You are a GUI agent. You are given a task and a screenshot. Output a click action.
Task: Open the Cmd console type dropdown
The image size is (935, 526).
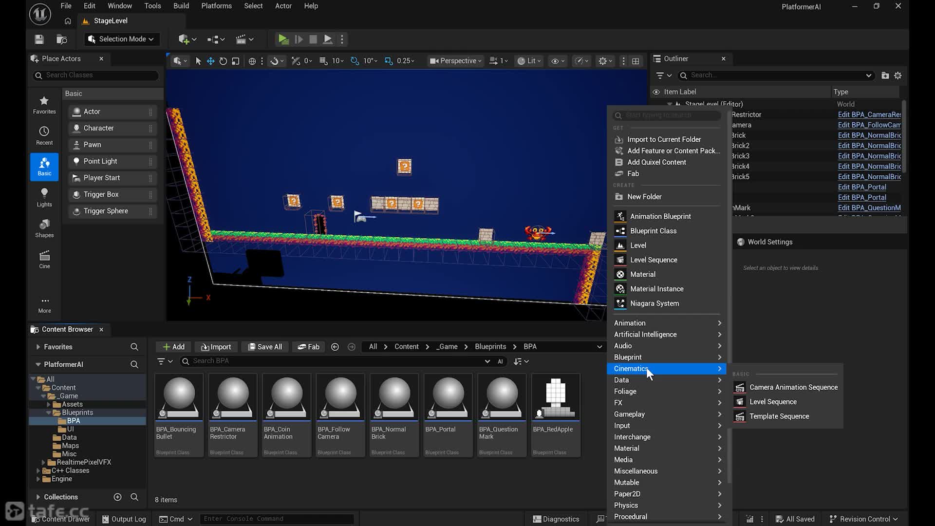coord(176,519)
